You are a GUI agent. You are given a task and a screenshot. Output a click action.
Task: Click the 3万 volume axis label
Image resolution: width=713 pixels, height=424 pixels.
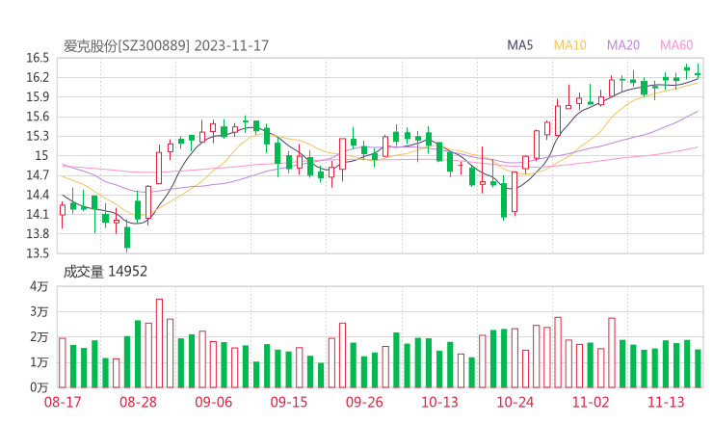click(x=40, y=311)
